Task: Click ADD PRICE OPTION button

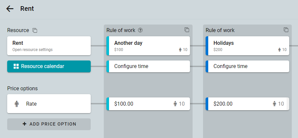Action: point(49,124)
